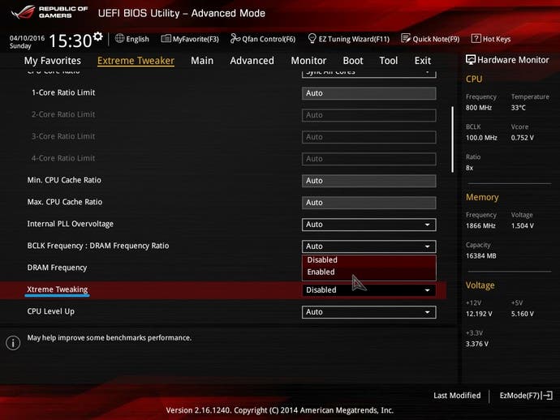560x420 pixels.
Task: Click the 1866 MHz memory frequency value
Action: point(480,226)
